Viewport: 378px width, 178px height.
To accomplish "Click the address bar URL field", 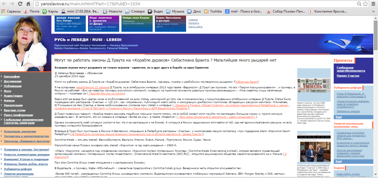I will [x=195, y=4].
